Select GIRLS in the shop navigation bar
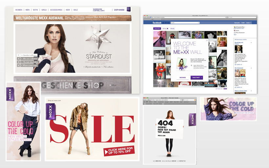This screenshot has height=168, width=269. (44, 10)
